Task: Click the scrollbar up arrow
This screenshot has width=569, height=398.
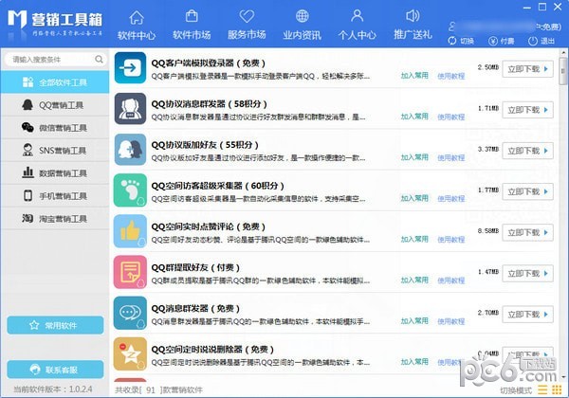Action: (x=562, y=53)
